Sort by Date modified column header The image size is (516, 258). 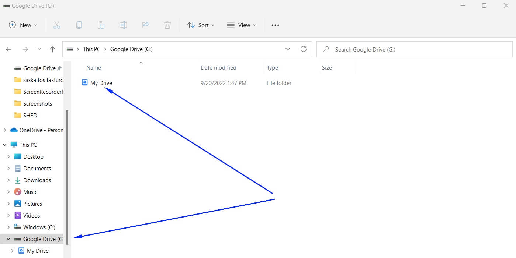[218, 68]
